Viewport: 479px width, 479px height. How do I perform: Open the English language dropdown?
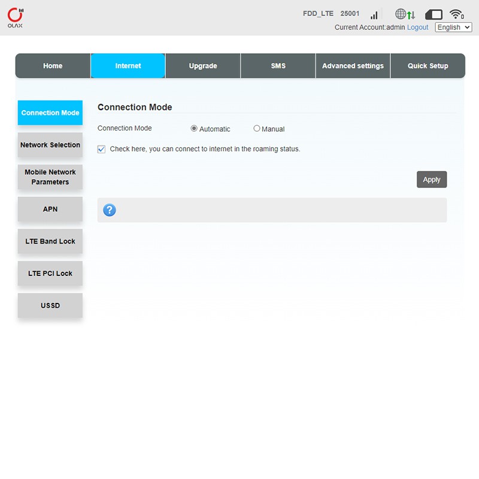pyautogui.click(x=453, y=28)
